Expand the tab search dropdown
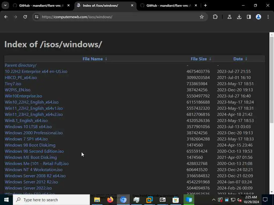274x205 pixels. click(5, 5)
